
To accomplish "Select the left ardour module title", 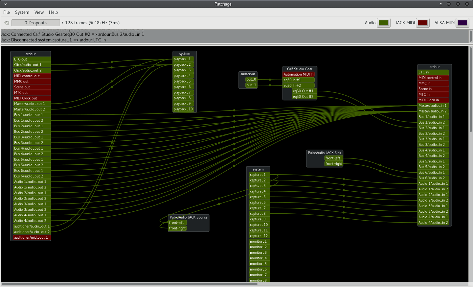I will 31,54.
